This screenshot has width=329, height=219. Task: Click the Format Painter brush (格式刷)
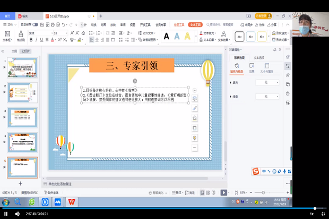point(21,36)
